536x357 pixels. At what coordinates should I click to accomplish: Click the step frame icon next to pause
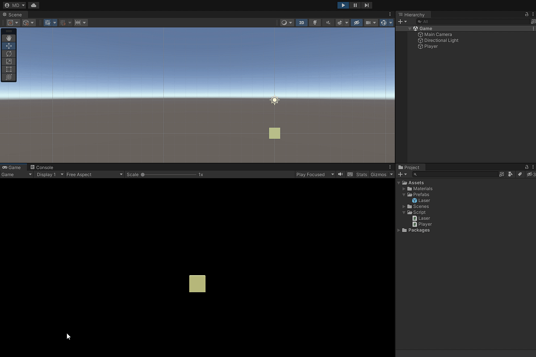click(x=367, y=5)
